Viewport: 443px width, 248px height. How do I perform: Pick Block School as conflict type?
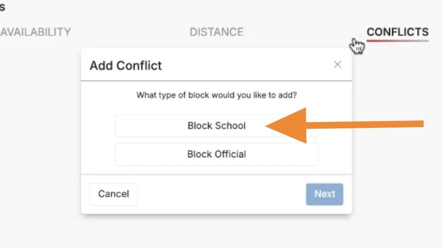[x=216, y=126]
